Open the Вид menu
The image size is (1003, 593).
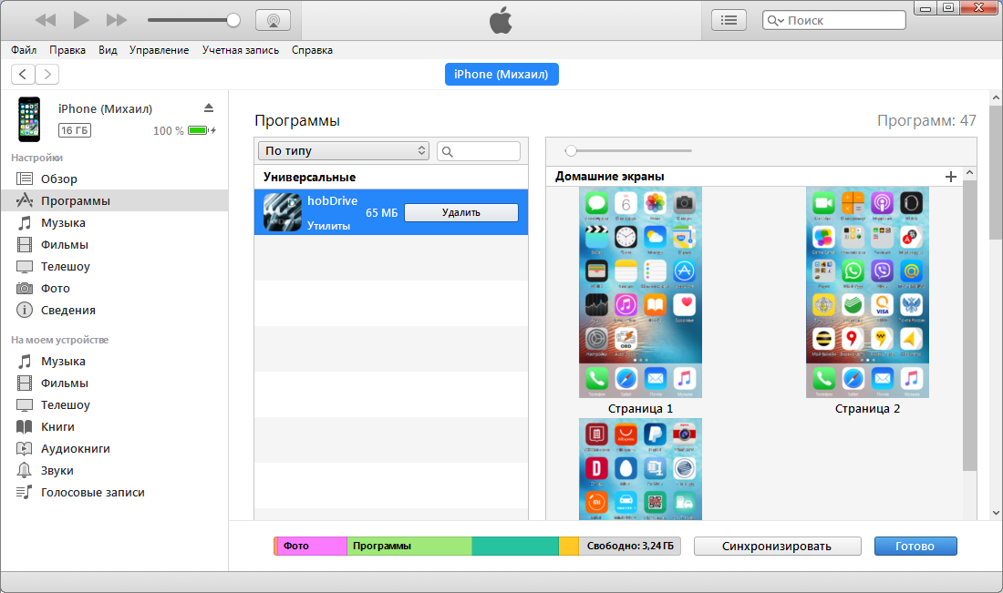click(x=108, y=50)
